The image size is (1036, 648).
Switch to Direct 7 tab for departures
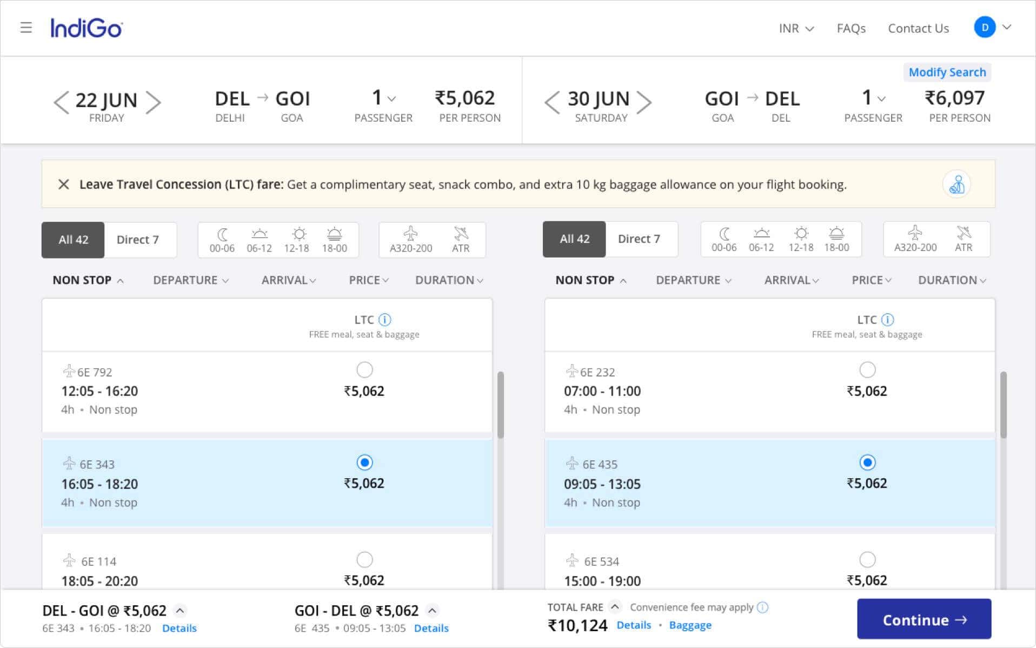(138, 240)
